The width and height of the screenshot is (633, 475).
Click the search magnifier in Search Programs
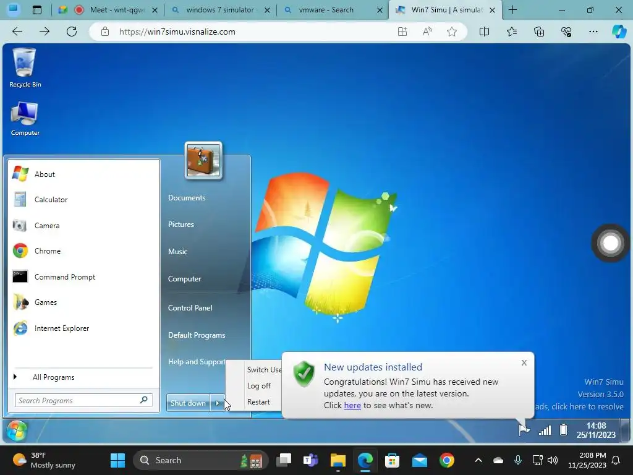(x=143, y=400)
